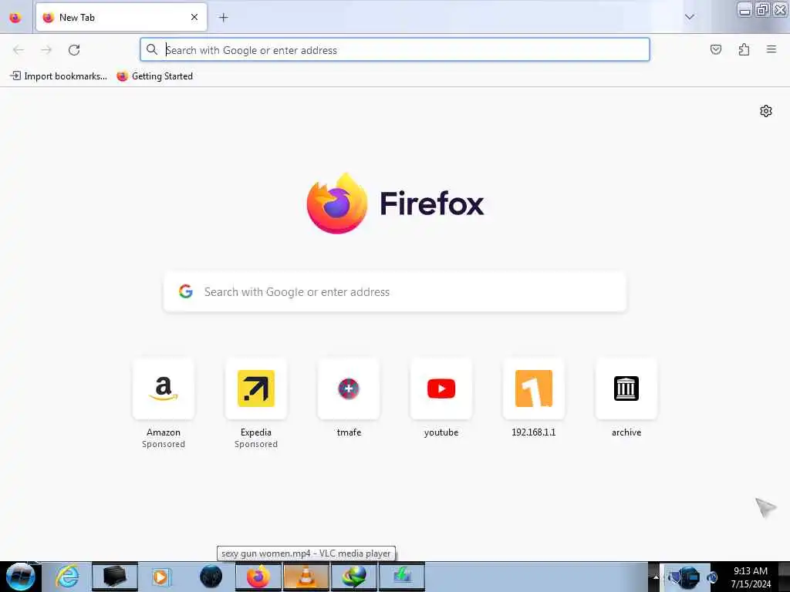Open the Save to Pocket icon
The height and width of the screenshot is (592, 790).
point(715,49)
